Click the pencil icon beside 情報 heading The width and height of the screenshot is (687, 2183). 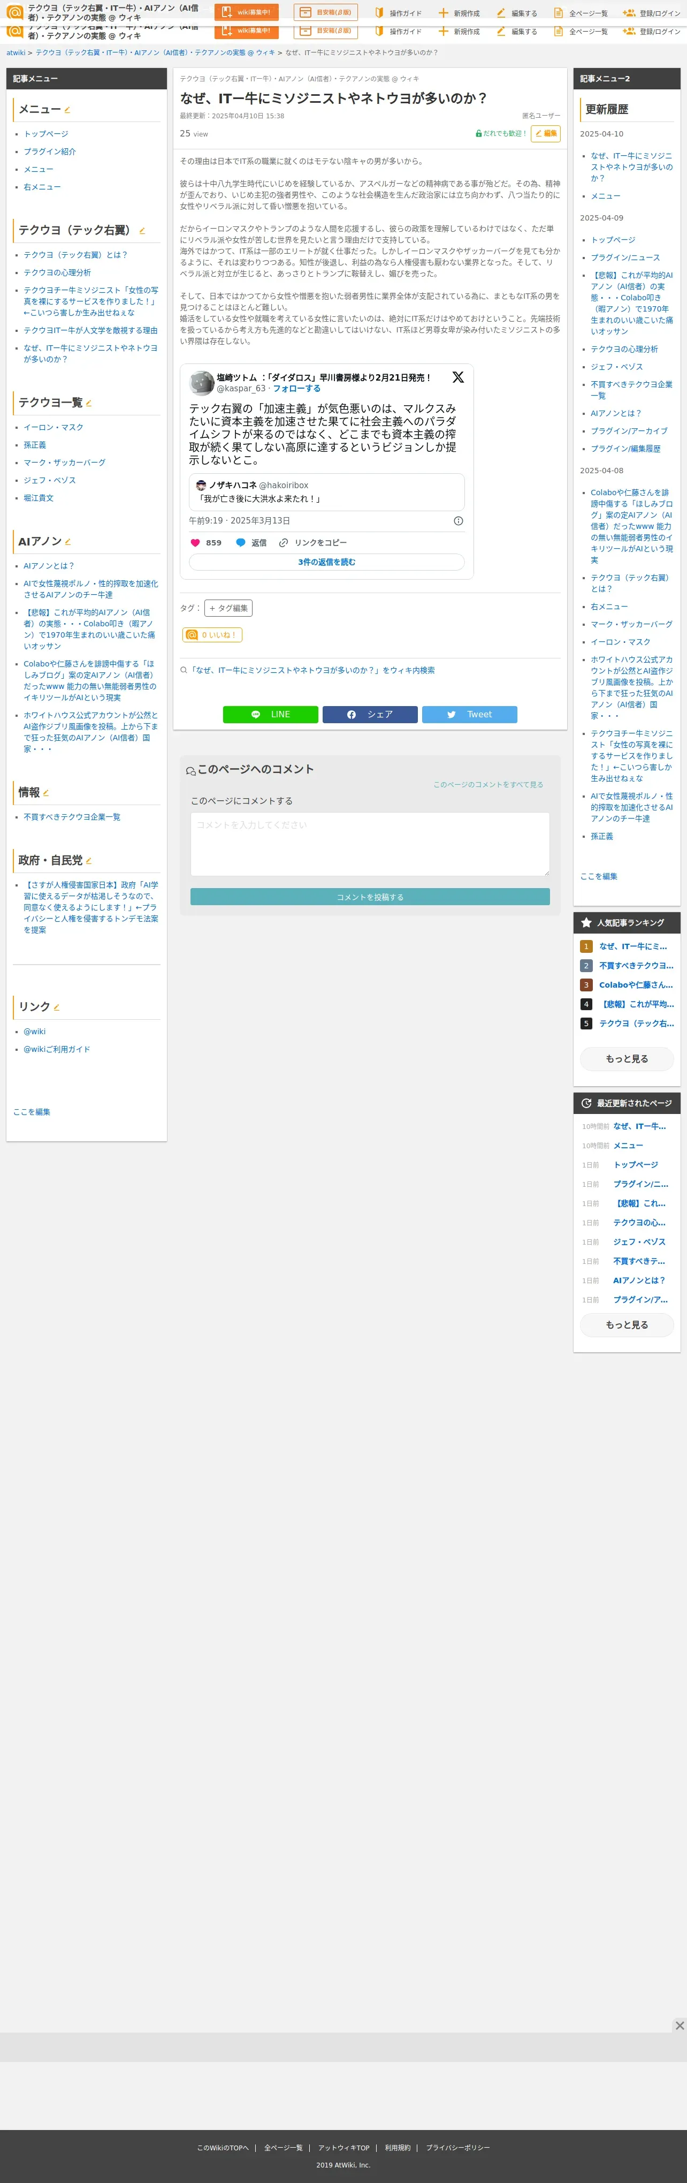[45, 793]
